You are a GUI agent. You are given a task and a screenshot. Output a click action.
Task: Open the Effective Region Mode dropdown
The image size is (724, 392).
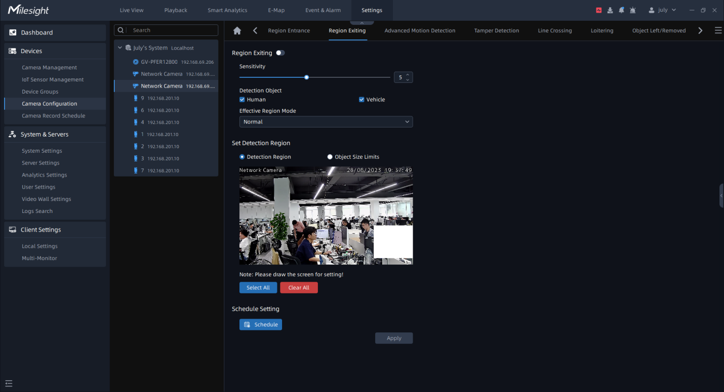click(326, 122)
